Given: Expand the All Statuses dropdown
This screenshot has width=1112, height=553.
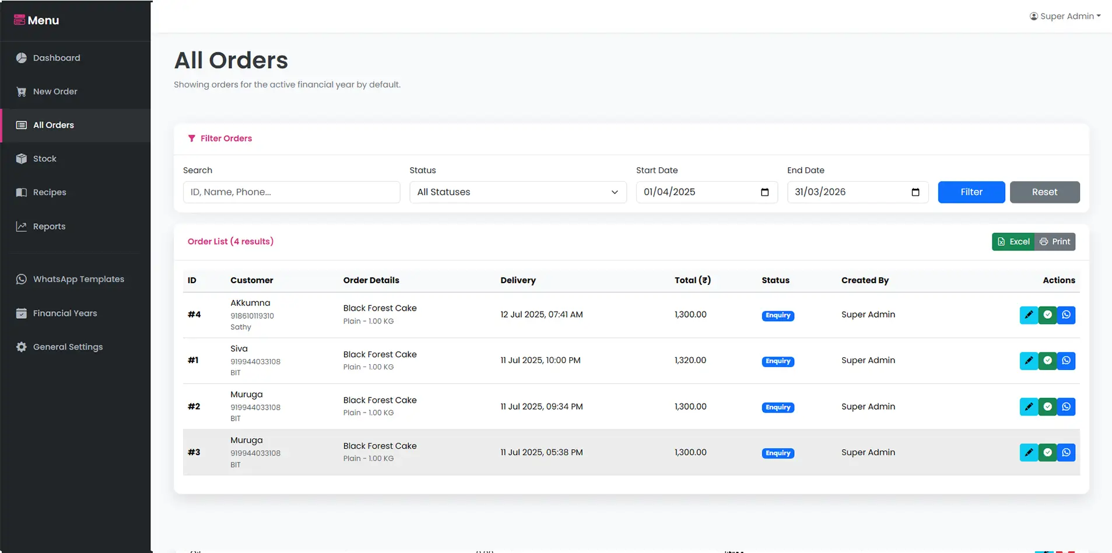Looking at the screenshot, I should pos(517,192).
